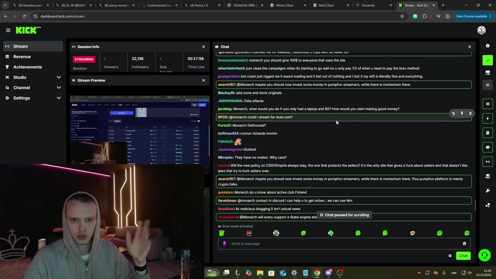Screen dimensions: 496x279
Task: Reload the page in Chrome
Action: 24,16
